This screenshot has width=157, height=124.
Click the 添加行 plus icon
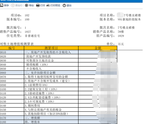13,5
